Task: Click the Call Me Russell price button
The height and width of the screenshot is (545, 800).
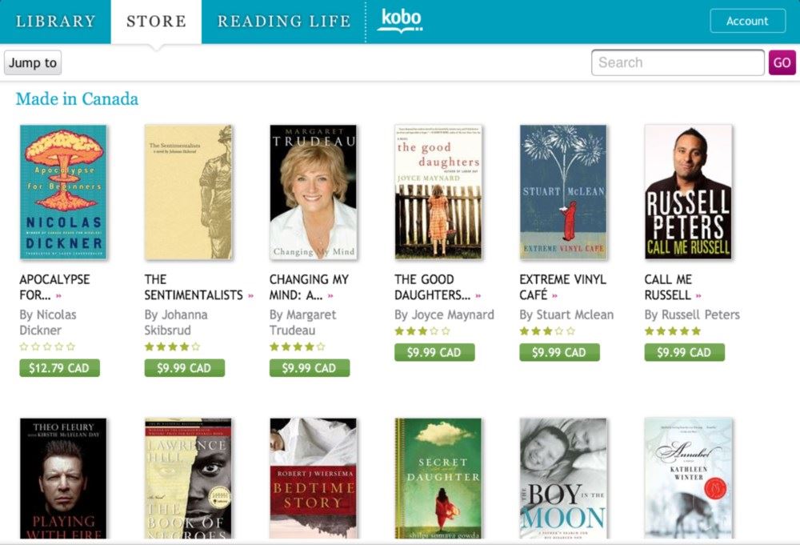Action: point(684,352)
